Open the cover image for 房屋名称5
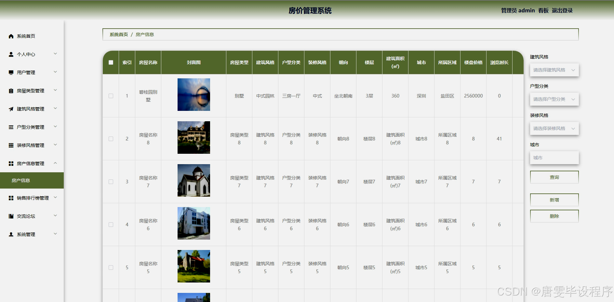The height and width of the screenshot is (302, 614). pyautogui.click(x=194, y=266)
